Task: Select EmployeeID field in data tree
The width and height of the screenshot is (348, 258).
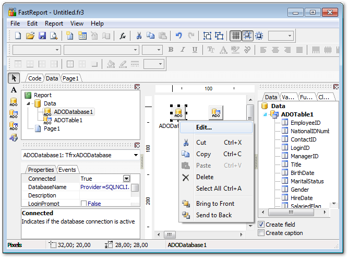Action: [305, 123]
